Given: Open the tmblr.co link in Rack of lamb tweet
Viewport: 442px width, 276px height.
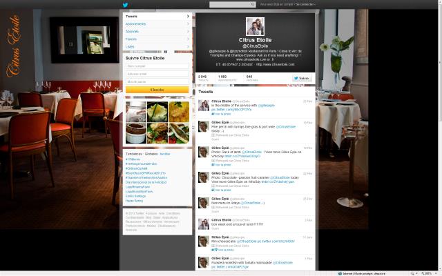Looking at the screenshot, I should tap(242, 156).
